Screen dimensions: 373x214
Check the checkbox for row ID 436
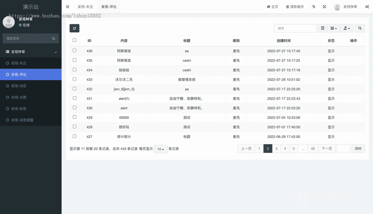[74, 51]
